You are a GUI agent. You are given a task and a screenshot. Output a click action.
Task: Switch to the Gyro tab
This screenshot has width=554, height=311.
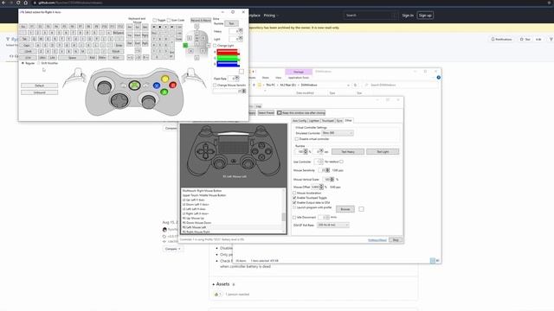(339, 121)
